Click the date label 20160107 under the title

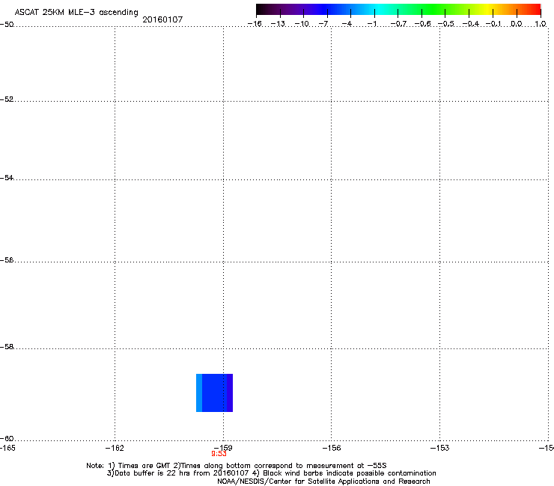click(x=162, y=19)
